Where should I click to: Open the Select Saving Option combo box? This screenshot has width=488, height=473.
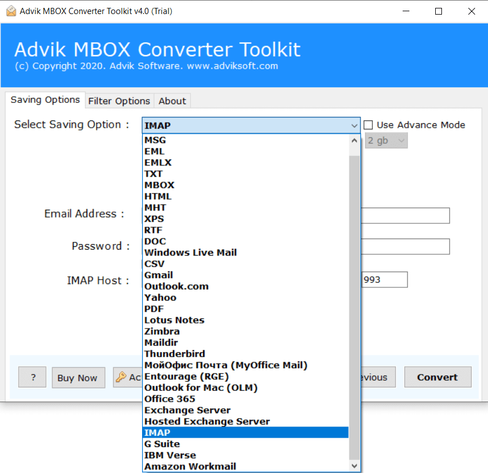pyautogui.click(x=251, y=125)
